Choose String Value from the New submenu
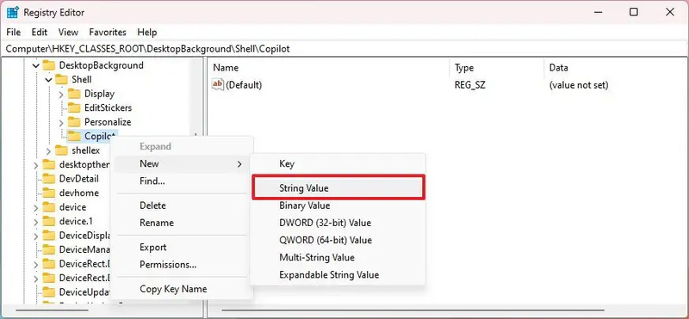 click(338, 188)
